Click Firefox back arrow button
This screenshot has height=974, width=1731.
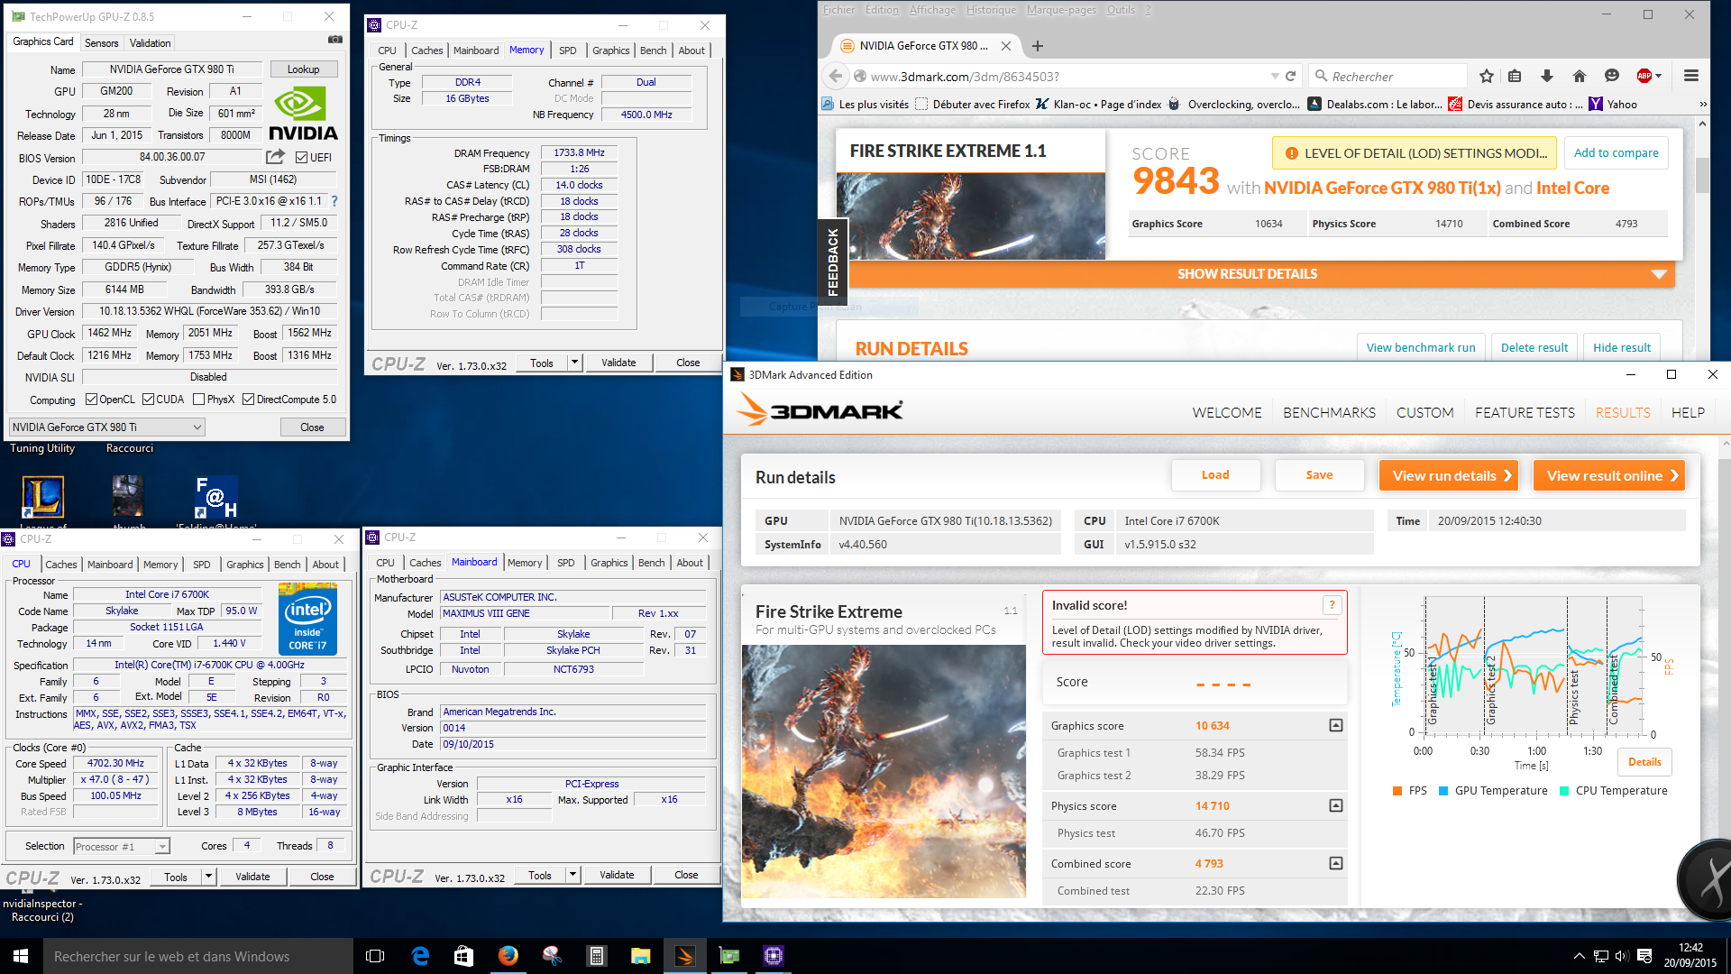pos(836,76)
